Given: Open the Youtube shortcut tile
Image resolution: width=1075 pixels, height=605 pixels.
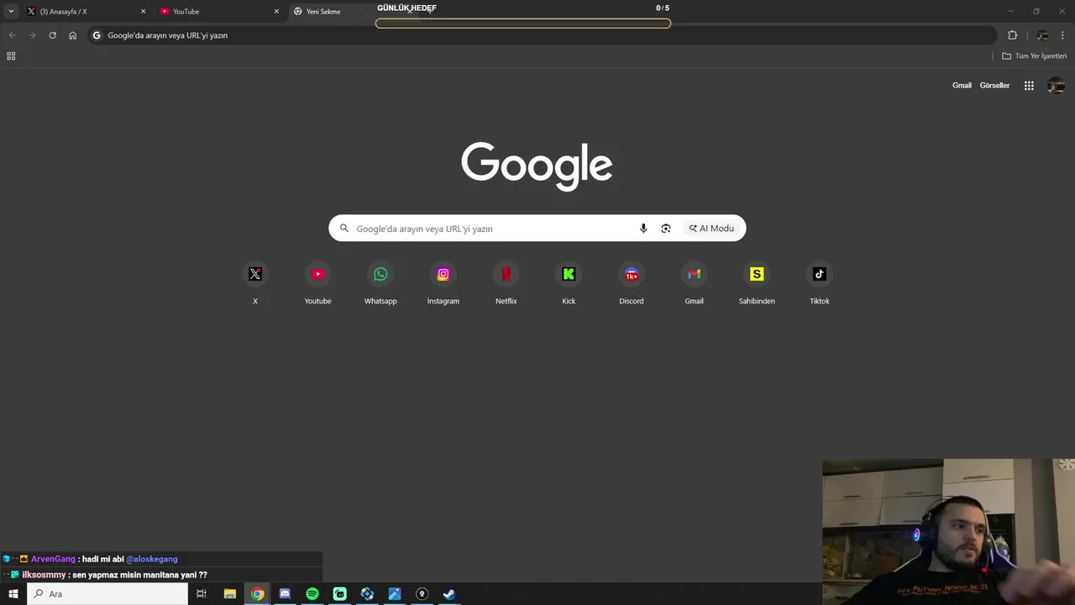Looking at the screenshot, I should [x=317, y=283].
